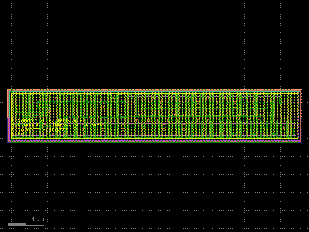Click the 4 µm scale bar

click(x=26, y=224)
